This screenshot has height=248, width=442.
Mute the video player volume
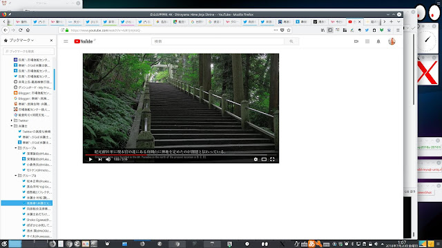[x=108, y=159]
